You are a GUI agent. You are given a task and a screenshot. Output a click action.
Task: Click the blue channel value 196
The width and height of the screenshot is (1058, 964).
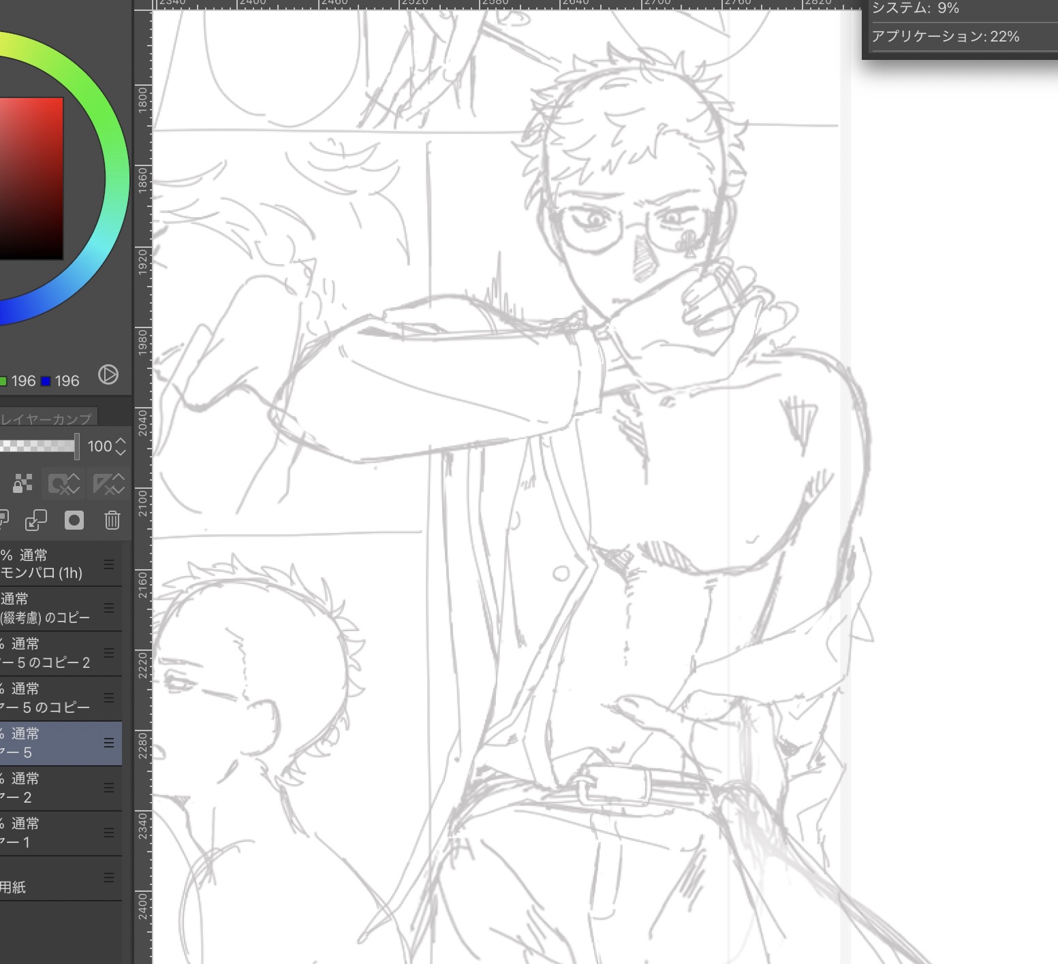pyautogui.click(x=67, y=381)
